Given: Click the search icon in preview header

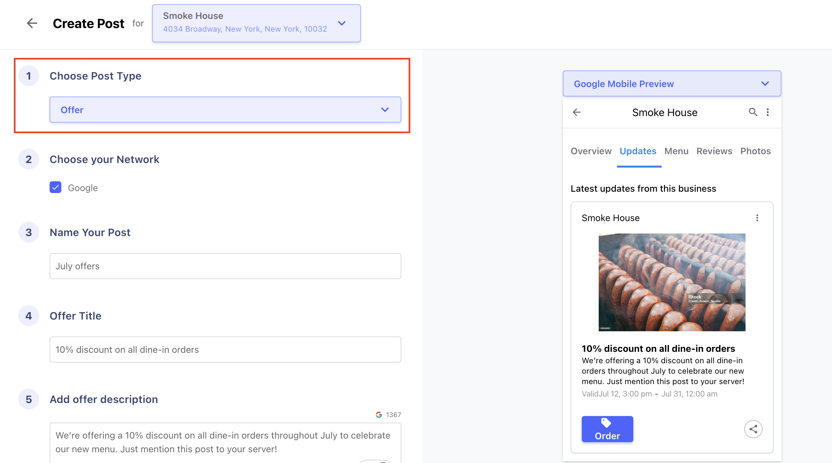Looking at the screenshot, I should 753,112.
